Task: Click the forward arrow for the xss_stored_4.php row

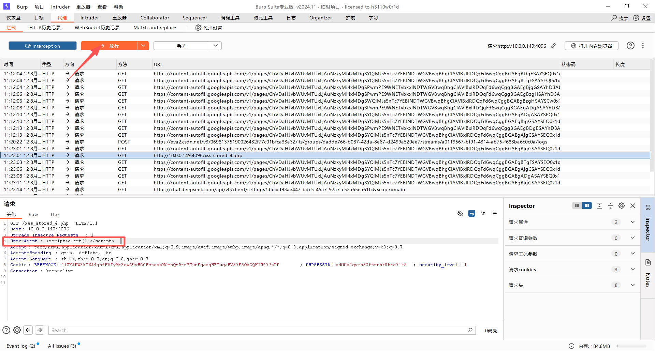Action: (x=68, y=155)
